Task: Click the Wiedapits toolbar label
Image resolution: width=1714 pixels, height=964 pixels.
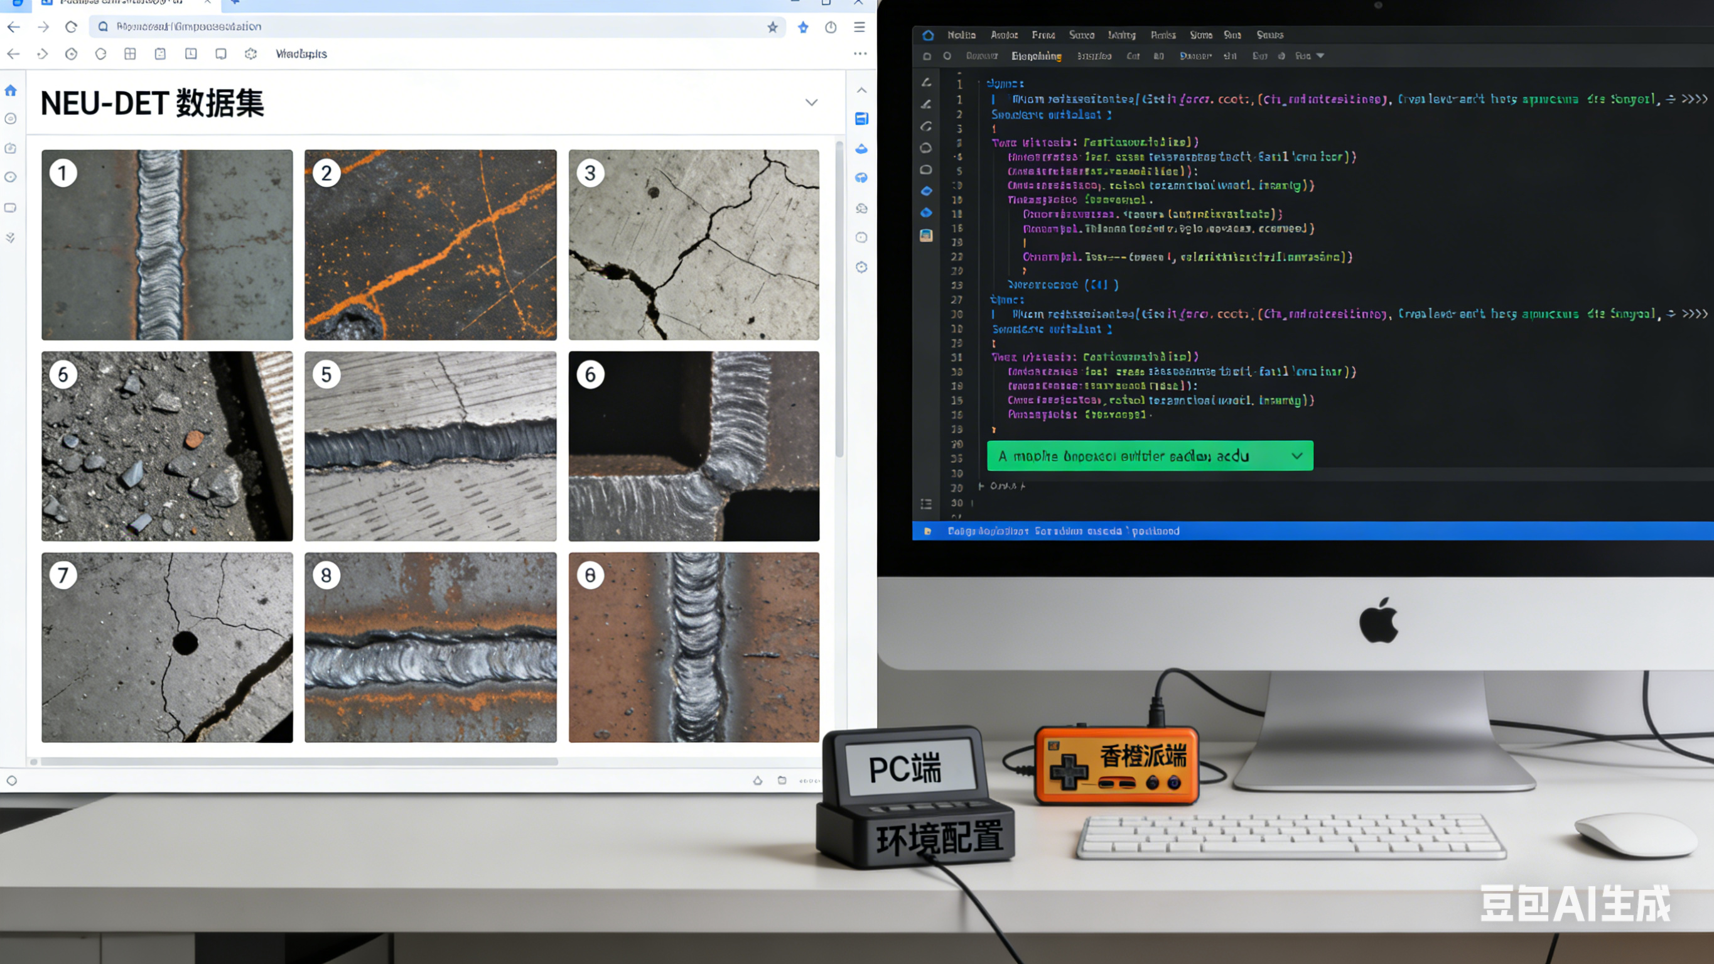Action: point(301,54)
